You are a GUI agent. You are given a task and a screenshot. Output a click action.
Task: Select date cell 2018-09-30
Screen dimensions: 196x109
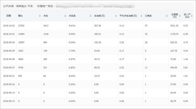(9, 42)
